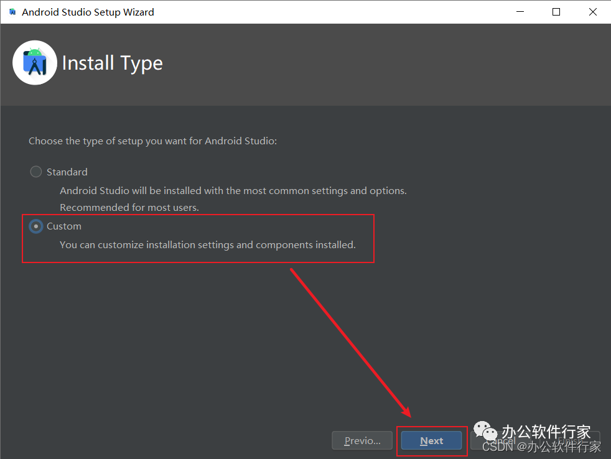Click the Android Studio logo in header
This screenshot has width=611, height=459.
pos(35,63)
